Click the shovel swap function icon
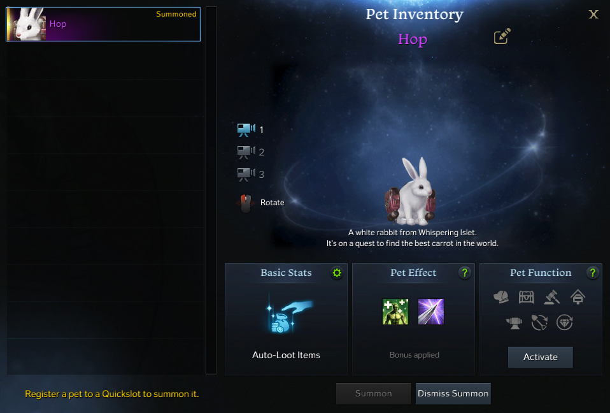 click(539, 322)
